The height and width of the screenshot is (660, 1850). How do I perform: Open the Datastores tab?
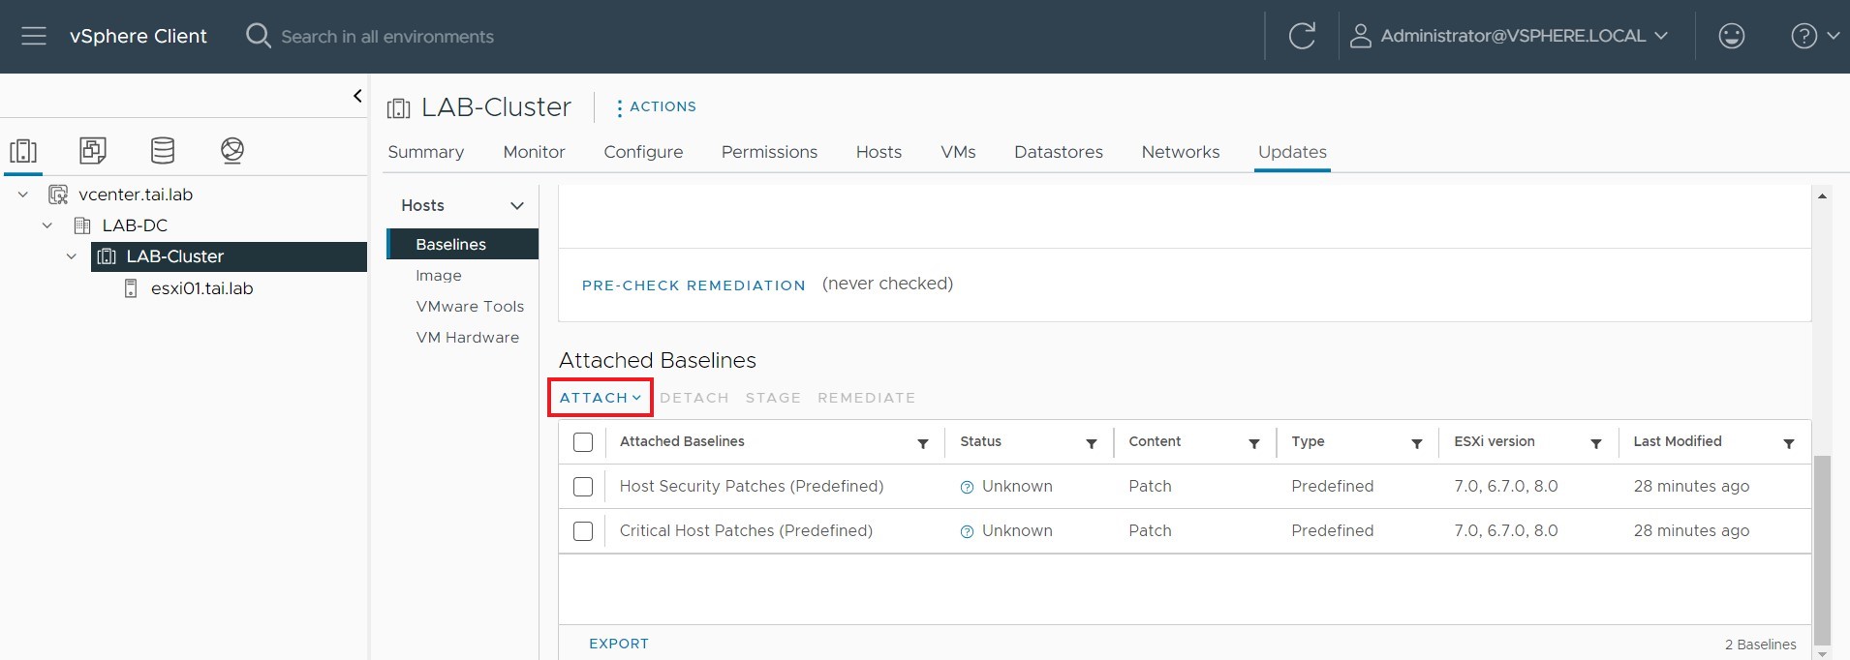click(1059, 152)
